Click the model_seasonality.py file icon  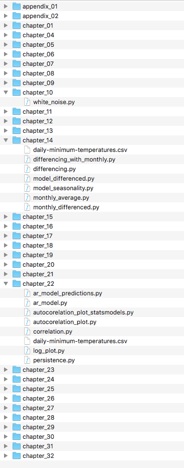point(27,188)
